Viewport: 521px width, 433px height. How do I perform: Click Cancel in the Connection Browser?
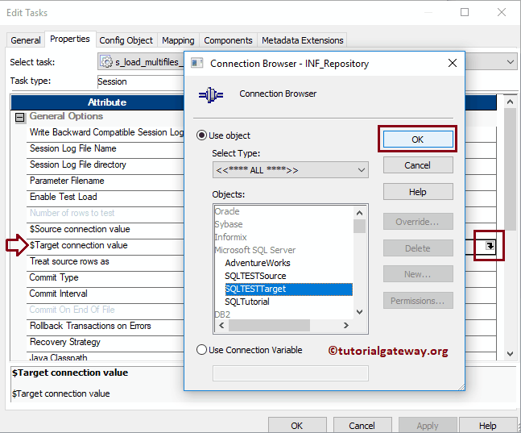(418, 165)
